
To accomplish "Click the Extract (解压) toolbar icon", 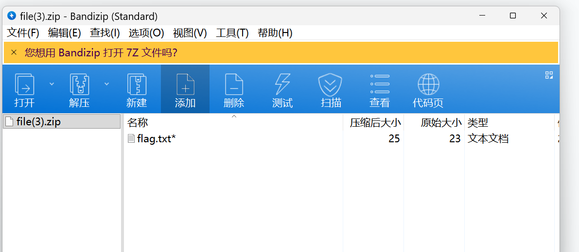I will coord(79,85).
